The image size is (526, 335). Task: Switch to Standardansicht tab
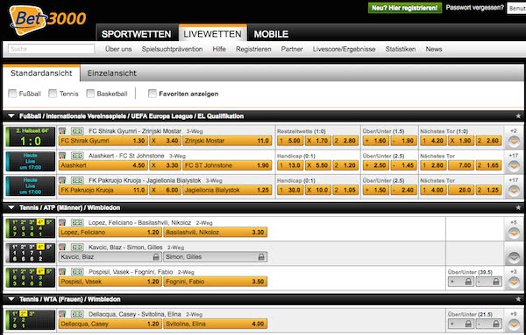(41, 73)
